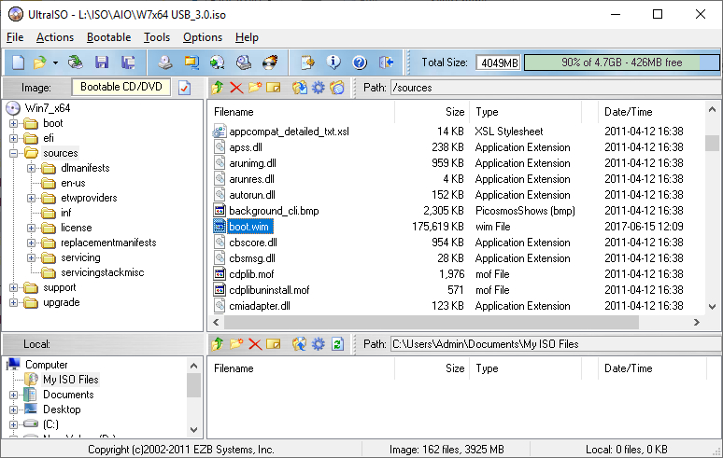This screenshot has width=723, height=458.
Task: Click the Make CD/DVD Image icon
Action: (x=165, y=62)
